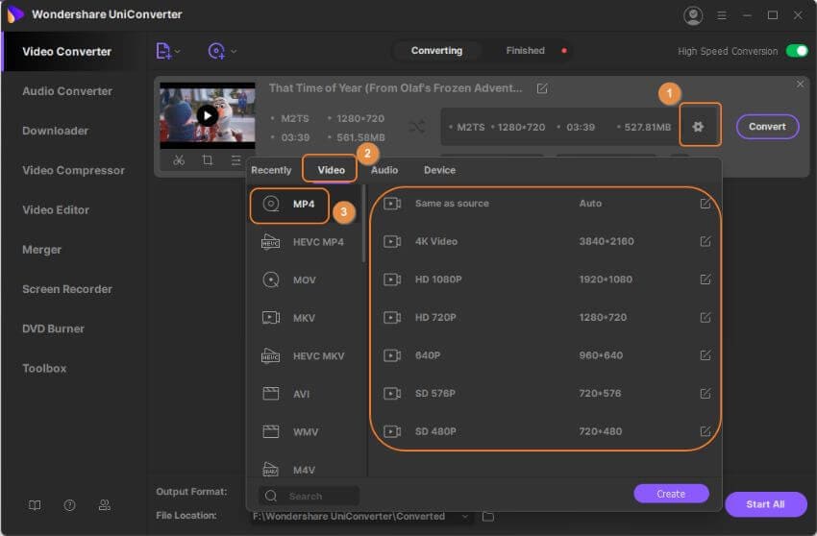Click the Start All button
This screenshot has height=536, width=817.
(765, 504)
